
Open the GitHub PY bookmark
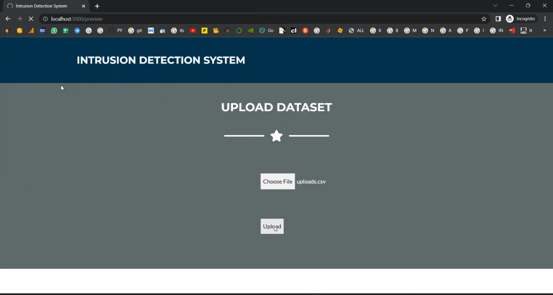pyautogui.click(x=116, y=31)
